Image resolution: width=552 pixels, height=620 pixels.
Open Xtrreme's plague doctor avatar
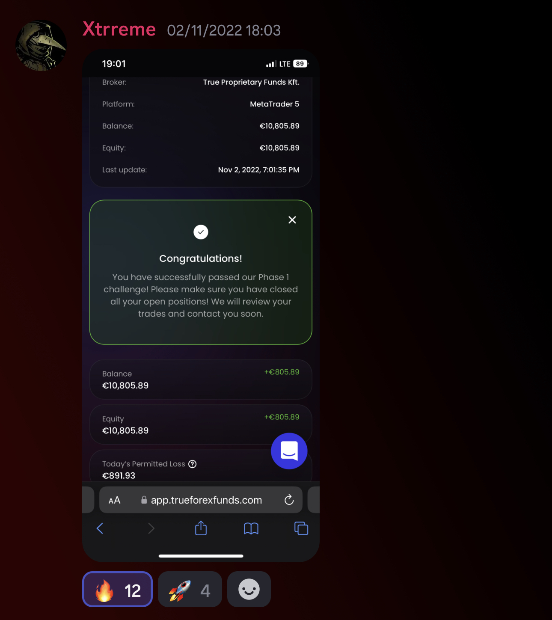41,45
